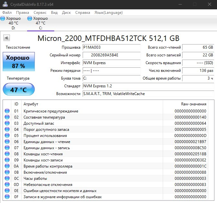This screenshot has width=217, height=203.
Task: Click the status orb for attribute 08
Action: [7, 154]
